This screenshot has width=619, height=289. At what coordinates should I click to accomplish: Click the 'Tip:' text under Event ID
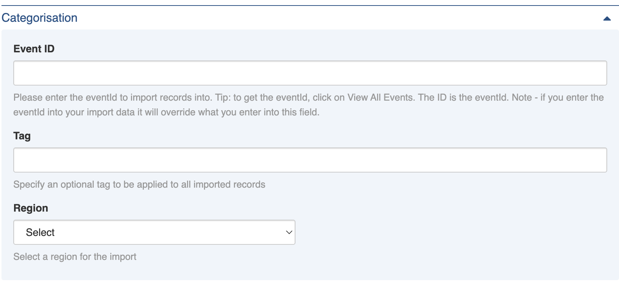[x=222, y=97]
